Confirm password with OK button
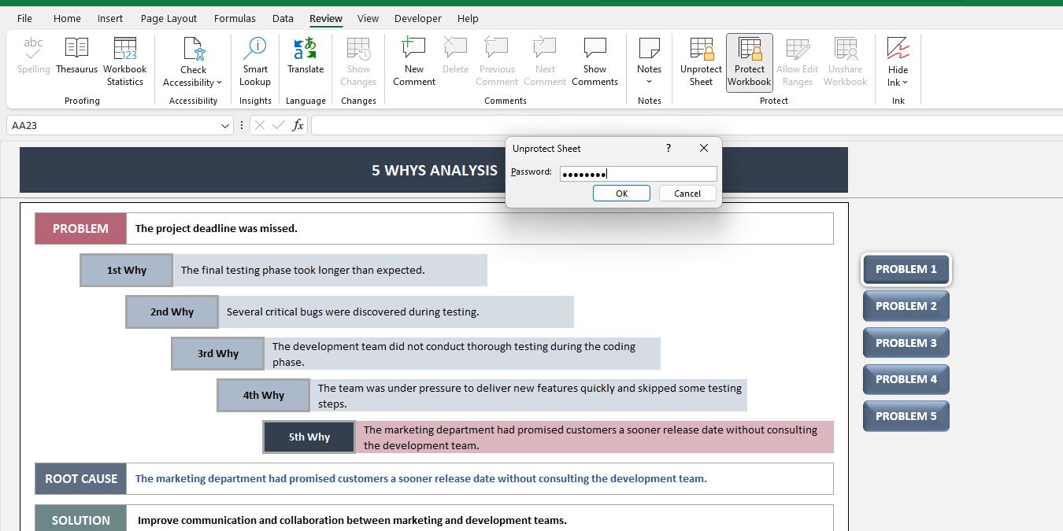This screenshot has height=531, width=1063. coord(621,194)
